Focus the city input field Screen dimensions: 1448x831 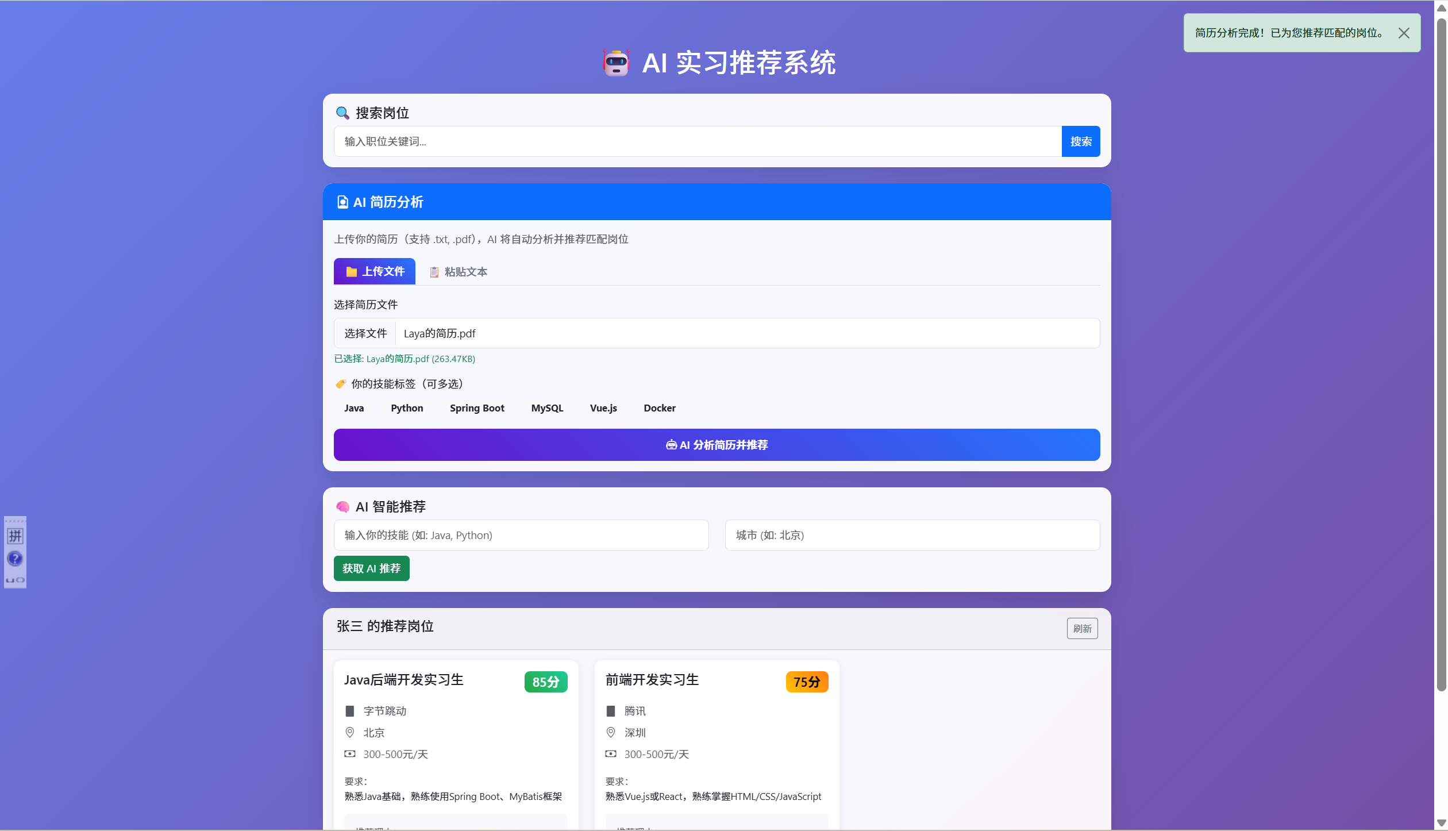tap(912, 535)
